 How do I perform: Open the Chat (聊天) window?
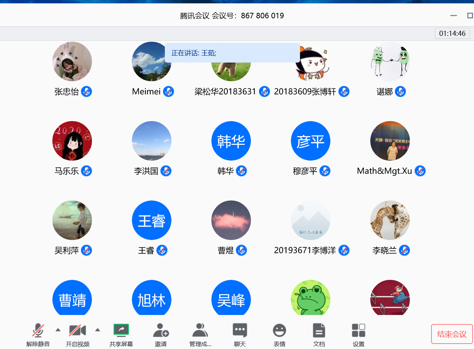[240, 331]
